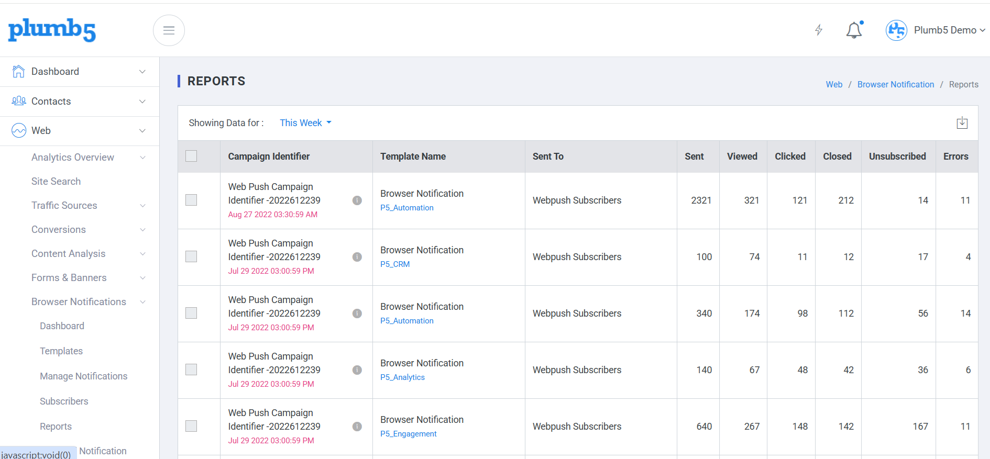Check the box for the P5_Engagement campaign row
990x459 pixels.
pyautogui.click(x=191, y=426)
